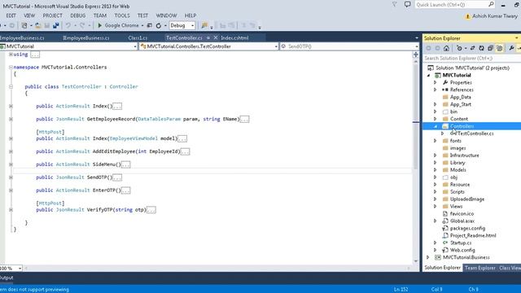Click Ashish Kumar Tiwary account name
The width and height of the screenshot is (521, 293).
tap(495, 16)
